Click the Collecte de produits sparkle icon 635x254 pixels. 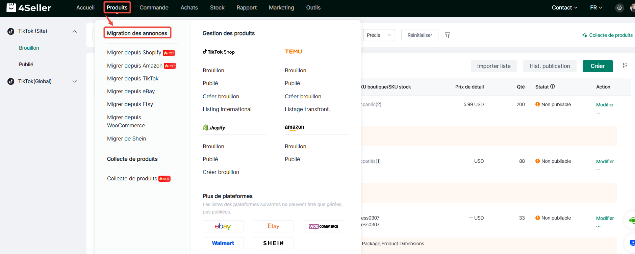pyautogui.click(x=585, y=35)
